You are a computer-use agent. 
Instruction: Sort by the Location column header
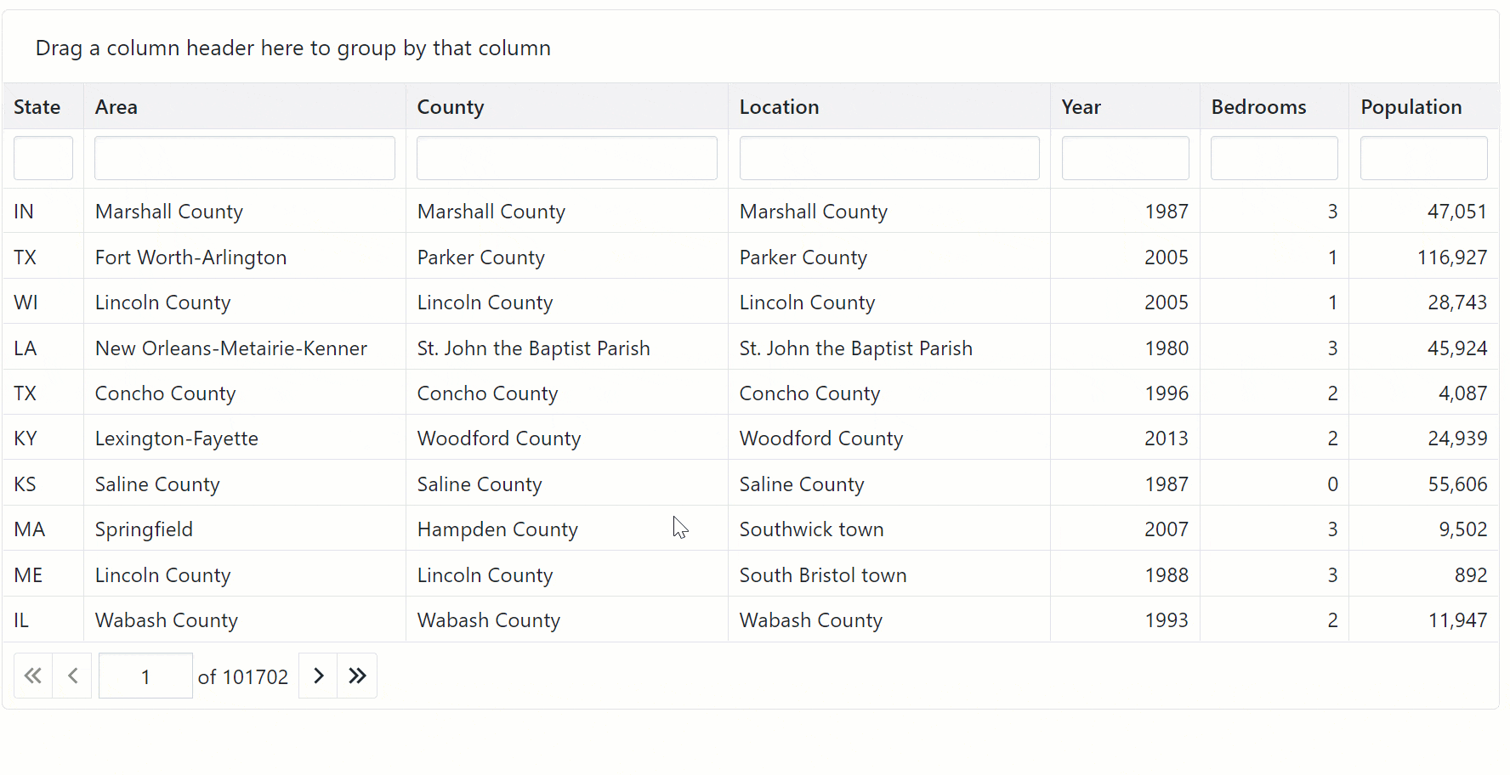click(779, 107)
